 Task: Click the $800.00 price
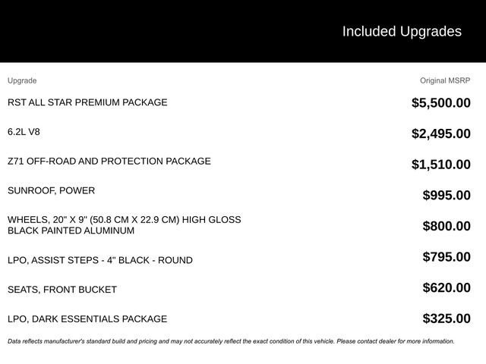tap(447, 226)
